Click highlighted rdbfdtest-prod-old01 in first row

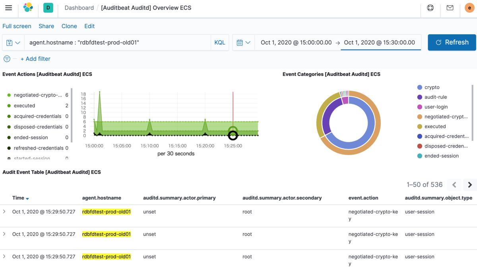click(x=107, y=211)
